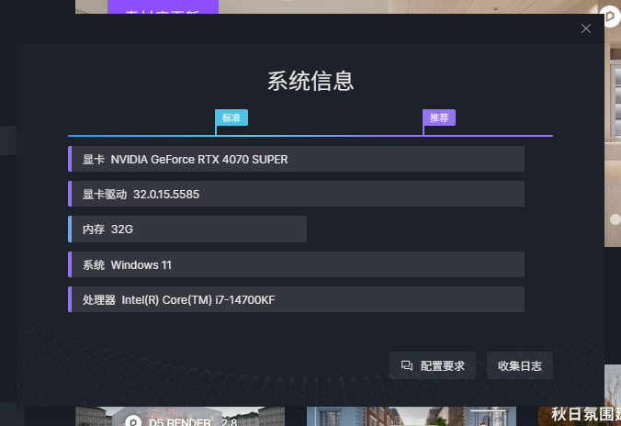Image resolution: width=621 pixels, height=426 pixels.
Task: Select the 标准 standard flag marker
Action: [x=231, y=118]
